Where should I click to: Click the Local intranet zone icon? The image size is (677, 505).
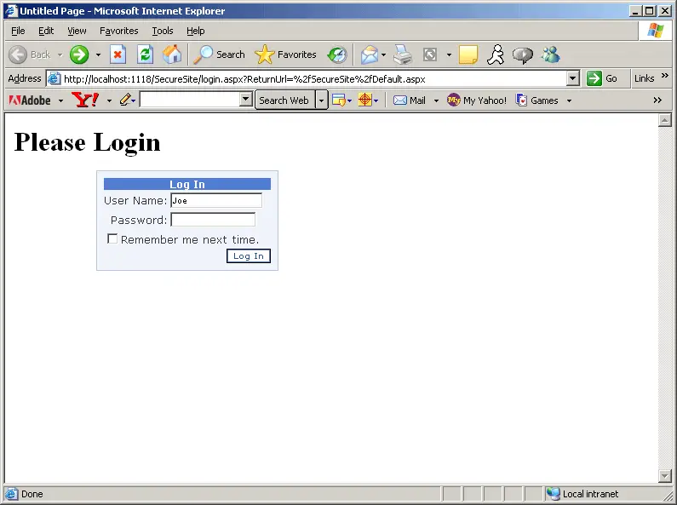coord(553,493)
